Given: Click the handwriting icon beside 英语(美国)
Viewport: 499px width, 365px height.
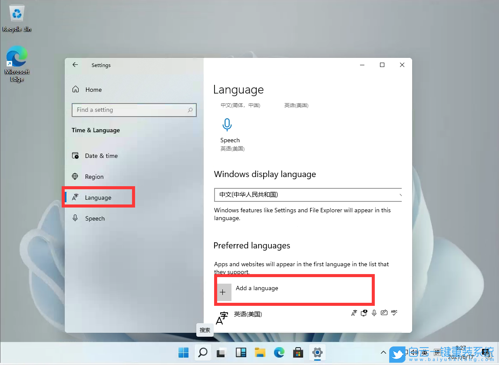Looking at the screenshot, I should tap(384, 312).
